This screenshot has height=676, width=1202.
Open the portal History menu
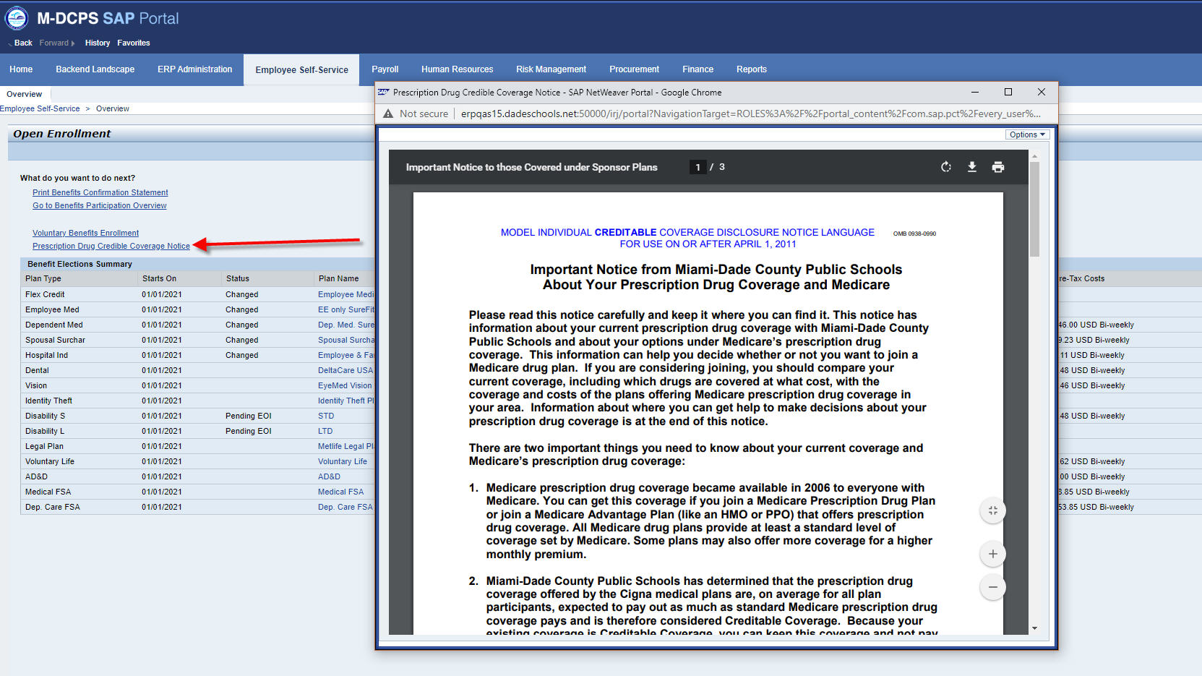point(98,43)
